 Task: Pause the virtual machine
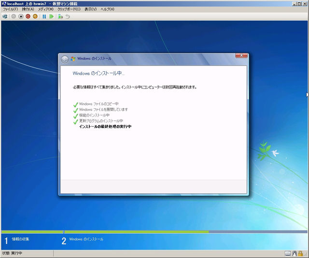tap(44, 16)
